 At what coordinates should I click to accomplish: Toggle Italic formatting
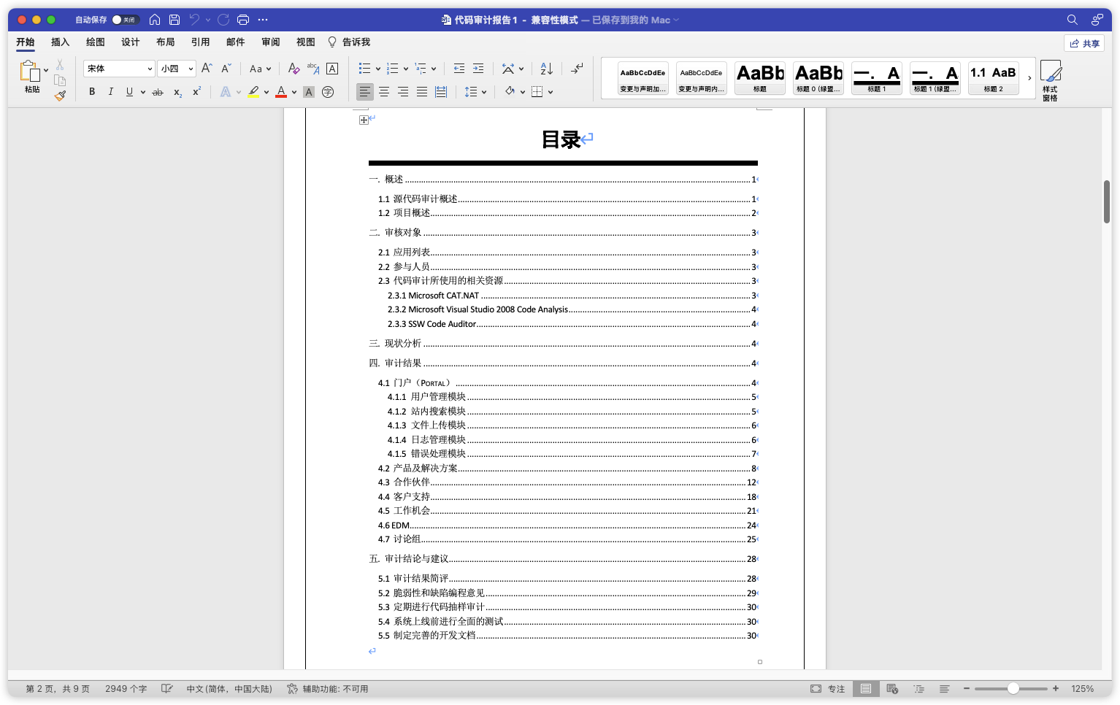point(110,92)
